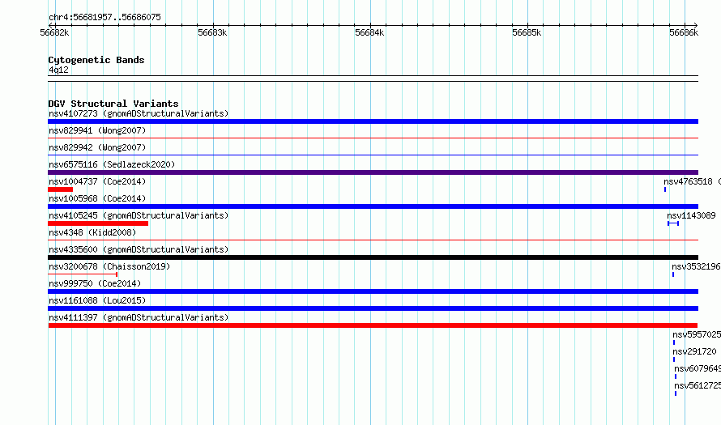
Task: Select the small blue marker under nsv5957025
Action: 674,342
